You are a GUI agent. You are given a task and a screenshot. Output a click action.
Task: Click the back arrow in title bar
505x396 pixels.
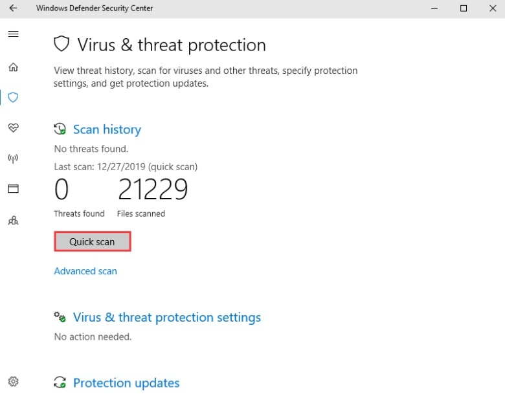pos(13,8)
